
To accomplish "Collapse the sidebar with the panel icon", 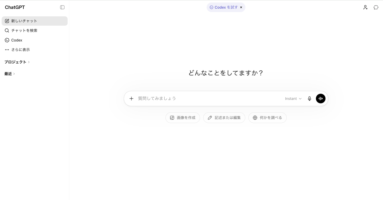I will point(62,7).
